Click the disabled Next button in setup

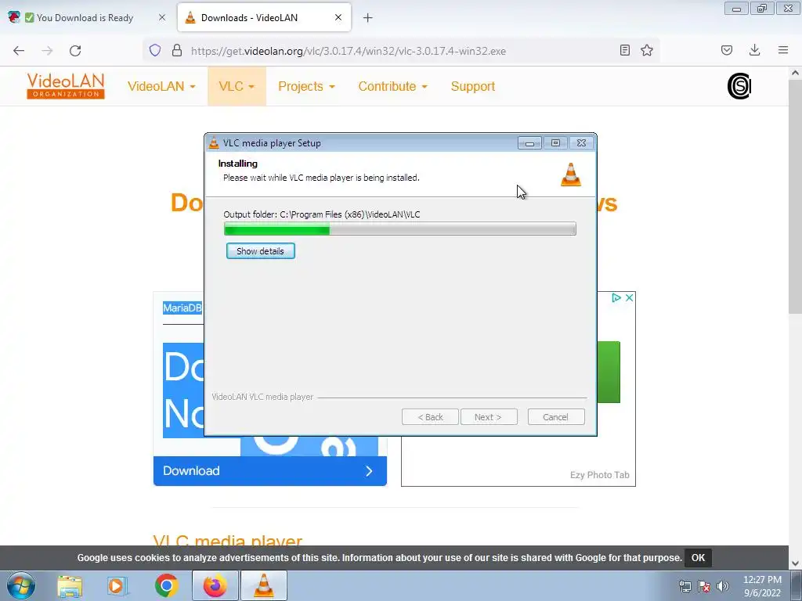(489, 417)
